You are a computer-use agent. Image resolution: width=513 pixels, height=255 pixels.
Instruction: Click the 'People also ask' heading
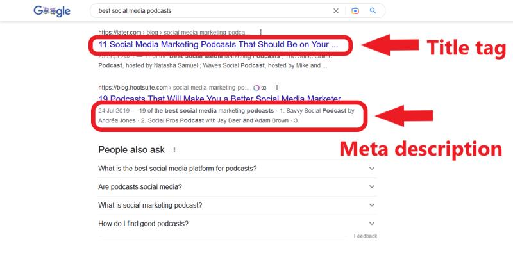tap(131, 150)
